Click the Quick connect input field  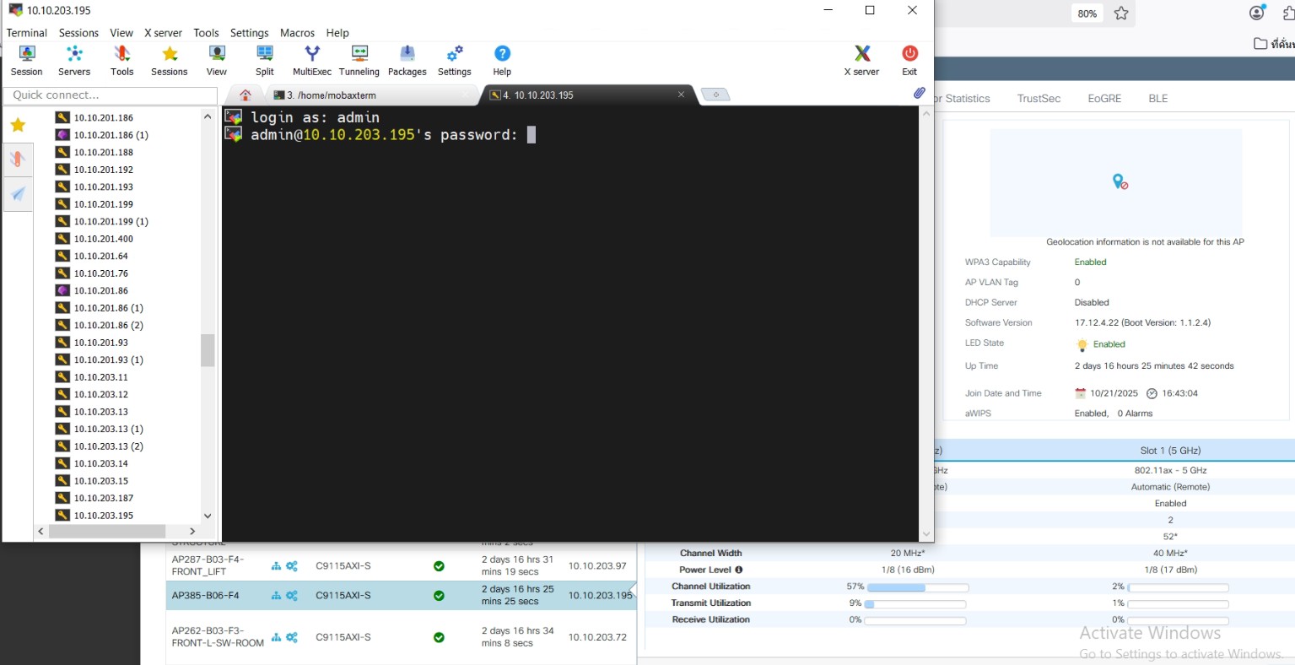(x=111, y=95)
